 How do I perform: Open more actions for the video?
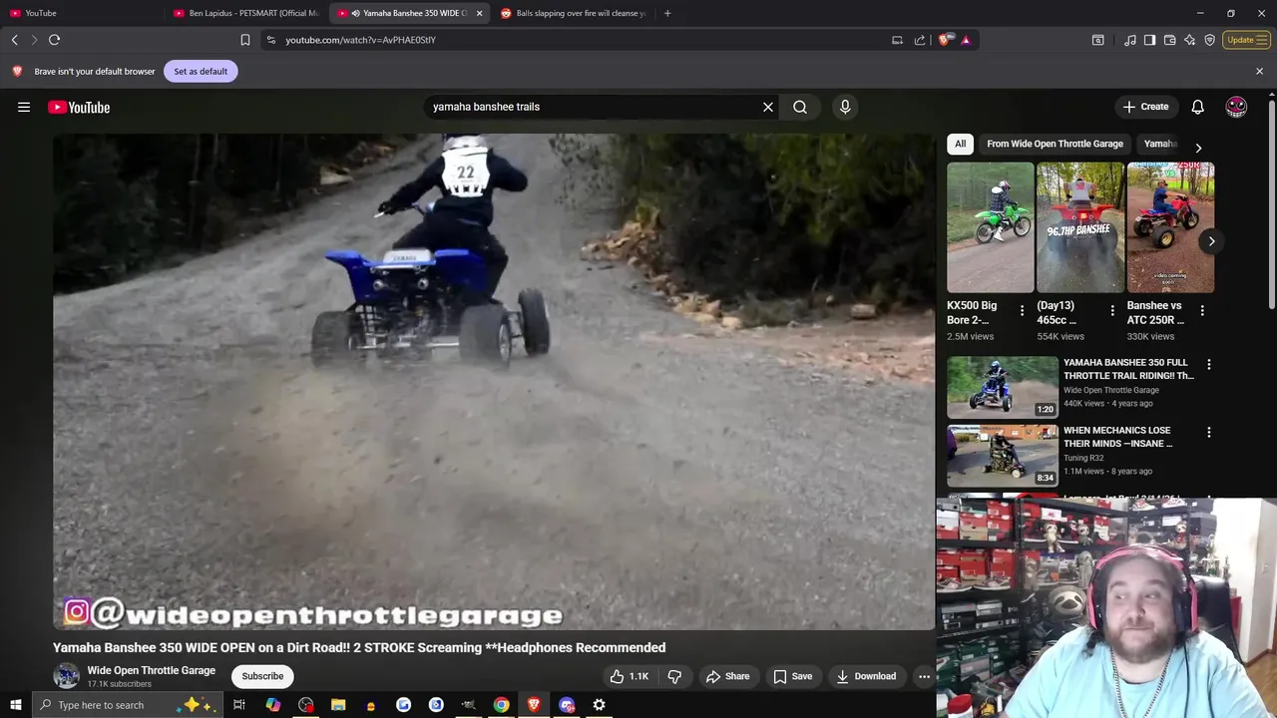pyautogui.click(x=924, y=676)
